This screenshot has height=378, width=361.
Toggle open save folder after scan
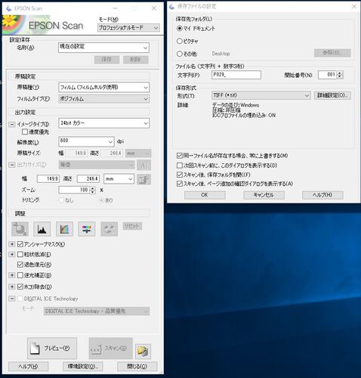point(180,175)
